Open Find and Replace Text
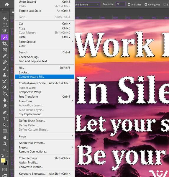This screenshot has width=169, height=177. [45, 61]
